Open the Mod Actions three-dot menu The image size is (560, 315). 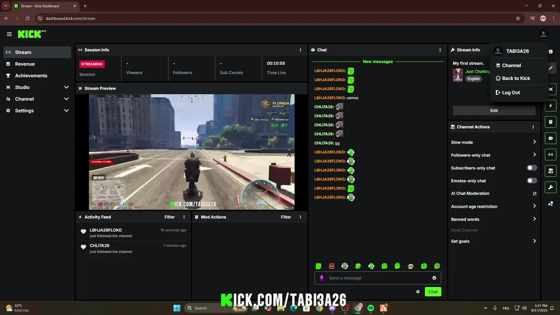point(300,217)
